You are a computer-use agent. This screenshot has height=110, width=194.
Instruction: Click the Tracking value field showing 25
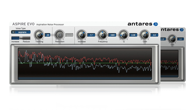pos(48,35)
